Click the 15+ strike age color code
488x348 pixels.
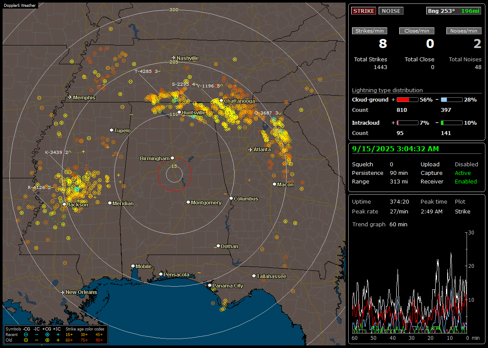click(x=69, y=335)
